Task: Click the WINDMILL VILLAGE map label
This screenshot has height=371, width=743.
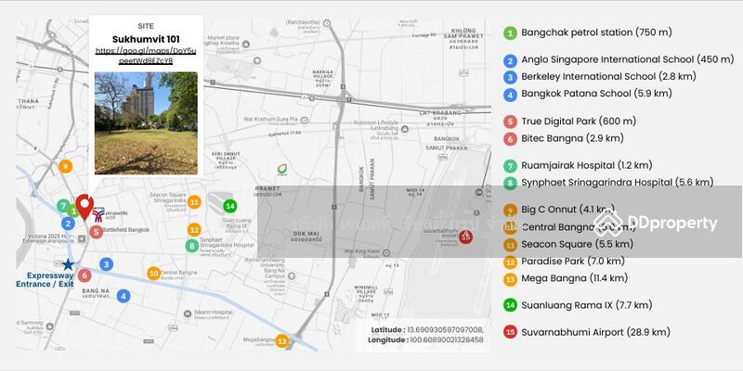Action: click(x=365, y=294)
